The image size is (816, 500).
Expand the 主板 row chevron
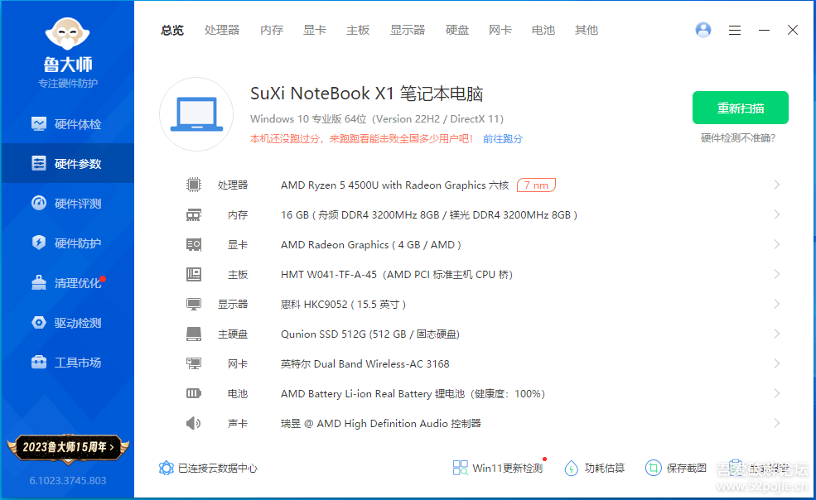[x=776, y=274]
